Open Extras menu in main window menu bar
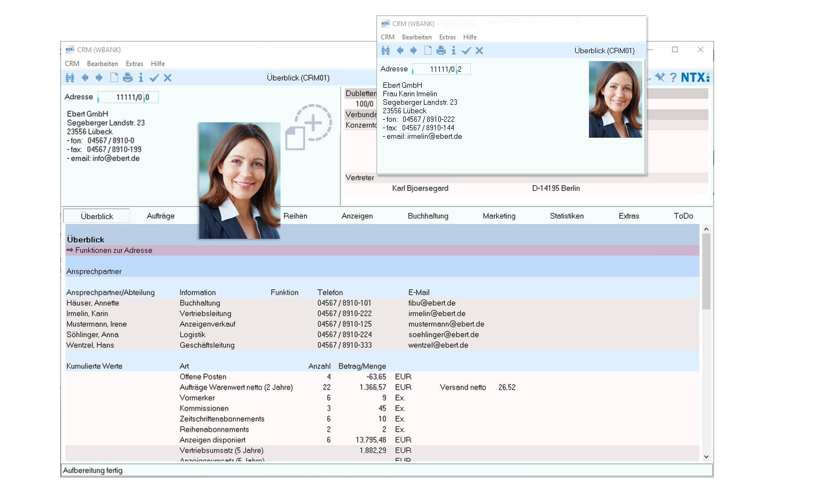The height and width of the screenshot is (486, 819). coord(134,63)
